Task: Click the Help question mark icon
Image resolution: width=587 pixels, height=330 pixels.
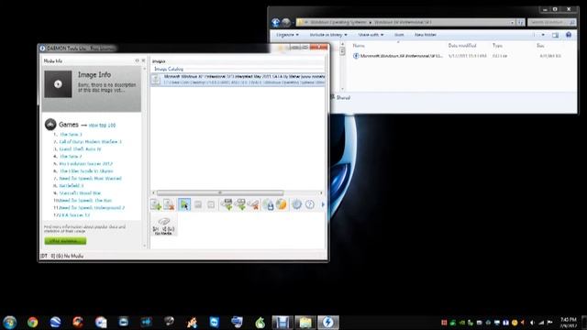Action: tap(310, 204)
